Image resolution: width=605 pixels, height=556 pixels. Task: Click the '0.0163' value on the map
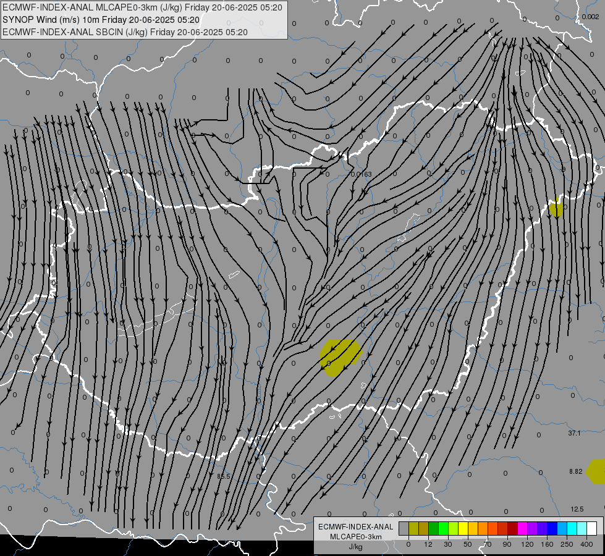click(x=362, y=174)
